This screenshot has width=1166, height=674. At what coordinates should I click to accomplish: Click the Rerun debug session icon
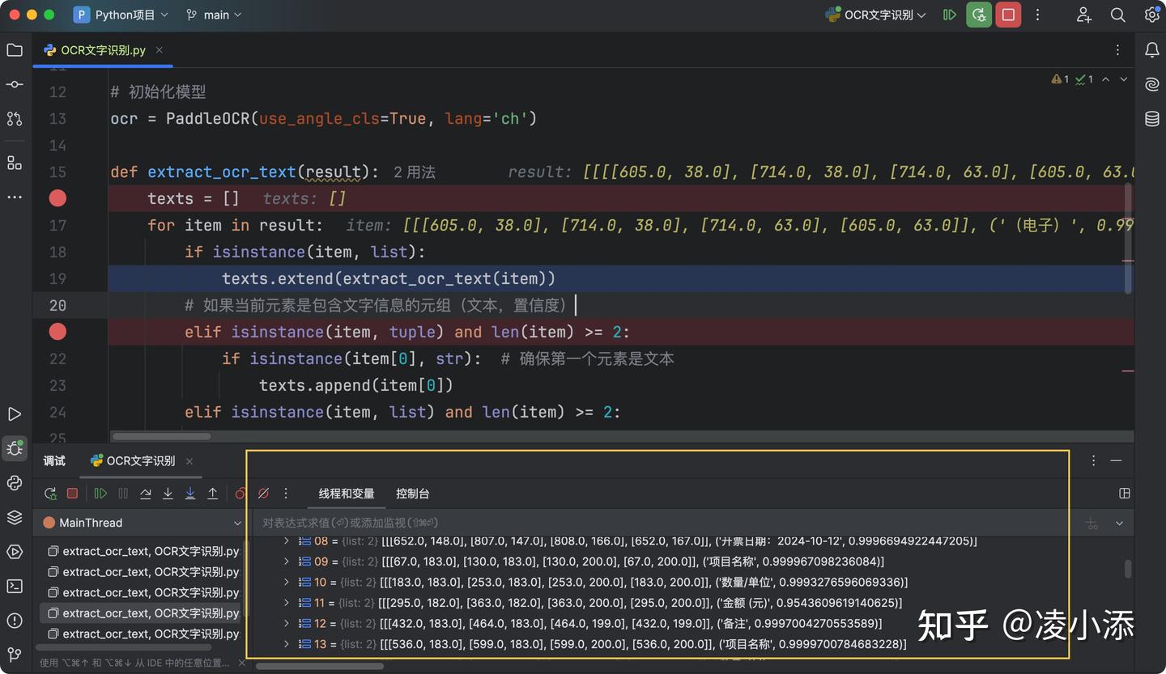50,494
